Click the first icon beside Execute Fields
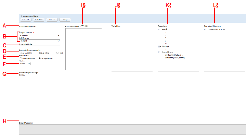Screen dimensions: 246x138 pos(82,26)
